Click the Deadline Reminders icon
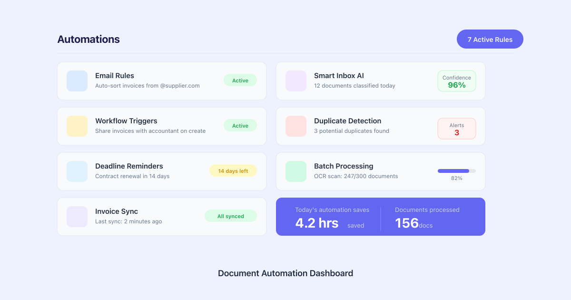571x300 pixels. pos(77,171)
